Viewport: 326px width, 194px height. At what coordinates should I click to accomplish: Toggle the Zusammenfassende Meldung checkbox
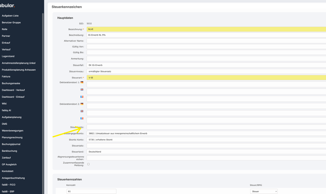[88, 164]
